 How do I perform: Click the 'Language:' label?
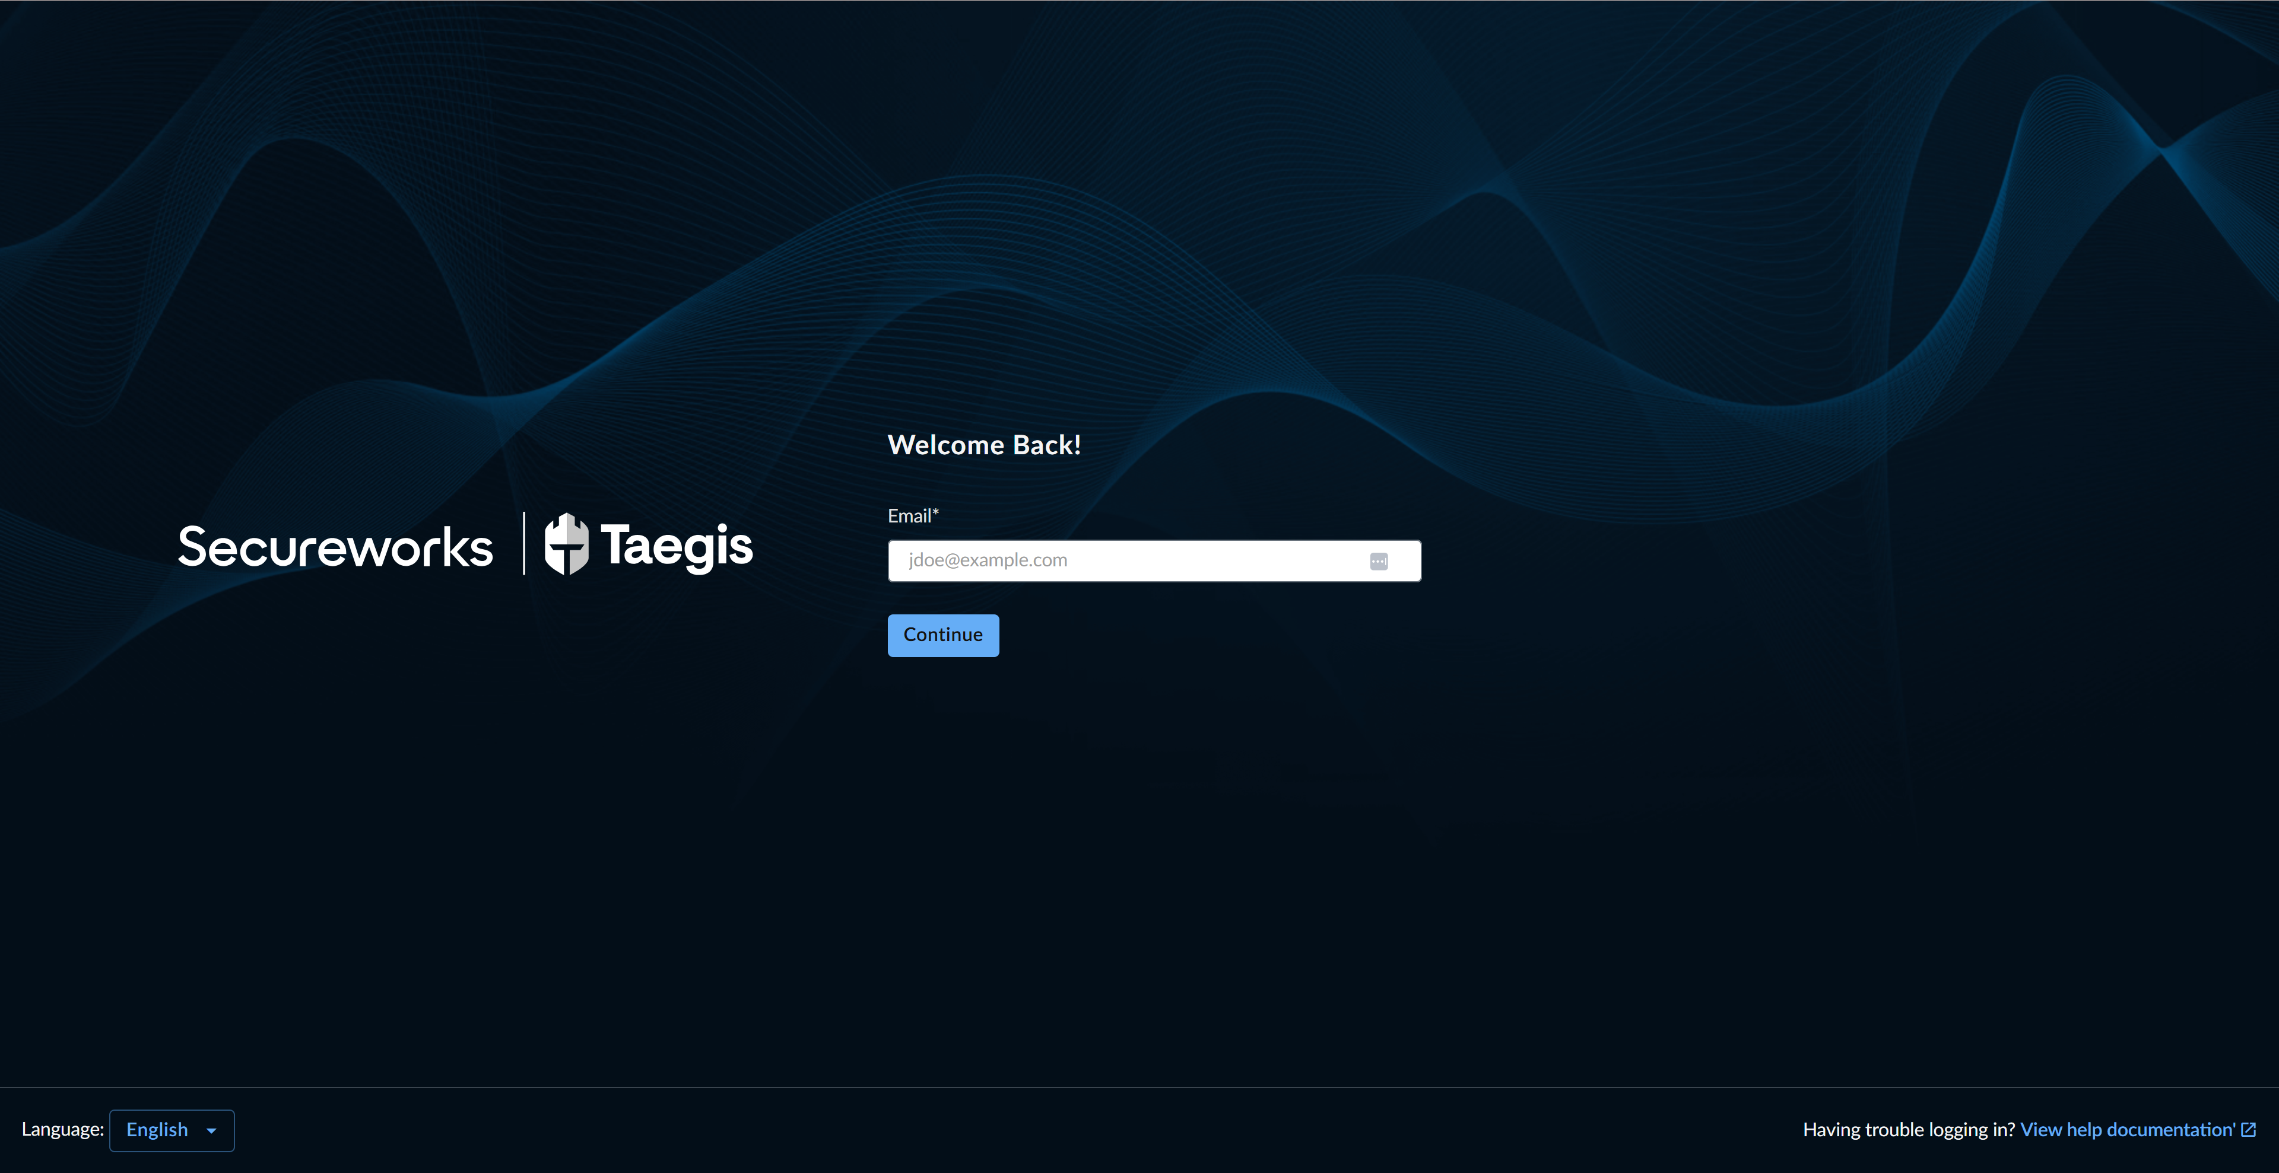coord(63,1130)
